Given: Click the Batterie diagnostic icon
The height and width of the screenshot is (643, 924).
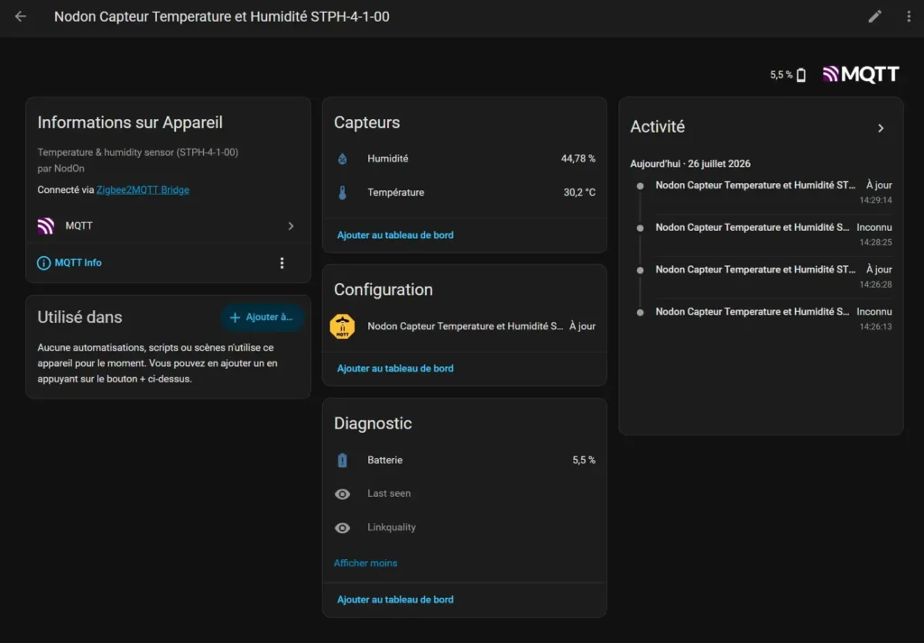Looking at the screenshot, I should click(342, 460).
